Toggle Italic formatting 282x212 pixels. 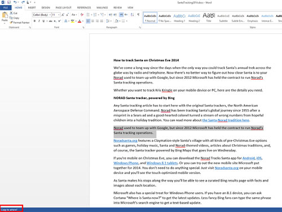pyautogui.click(x=39, y=21)
